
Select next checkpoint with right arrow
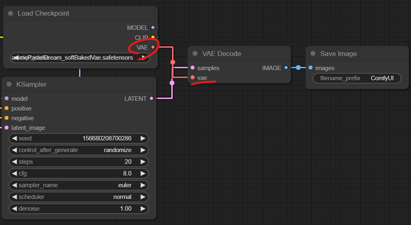coord(143,57)
